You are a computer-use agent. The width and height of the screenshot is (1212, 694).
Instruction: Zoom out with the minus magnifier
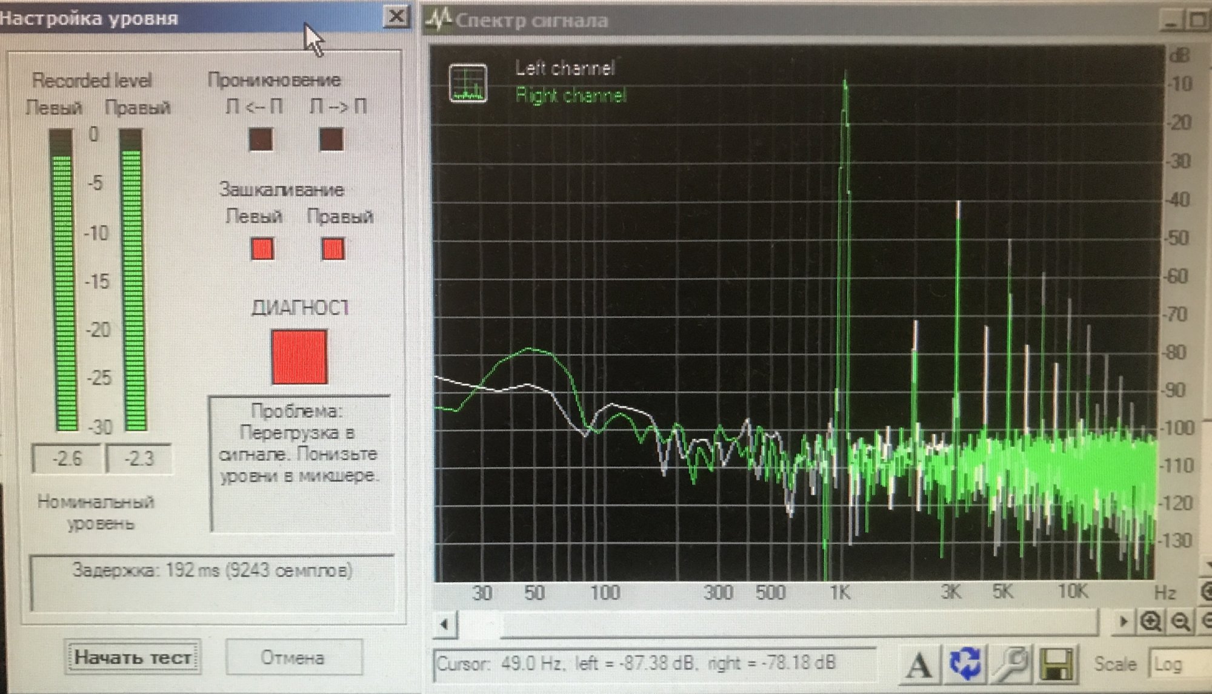pyautogui.click(x=1179, y=622)
